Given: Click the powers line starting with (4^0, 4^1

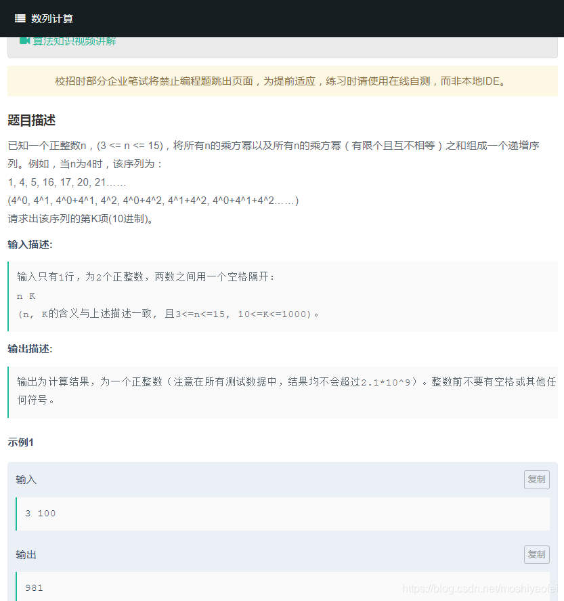Looking at the screenshot, I should [x=153, y=201].
